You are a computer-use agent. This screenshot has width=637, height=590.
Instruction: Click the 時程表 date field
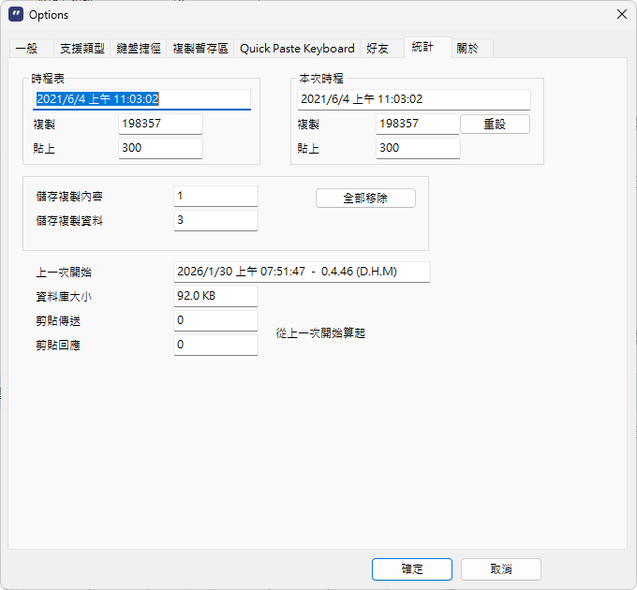pos(142,98)
